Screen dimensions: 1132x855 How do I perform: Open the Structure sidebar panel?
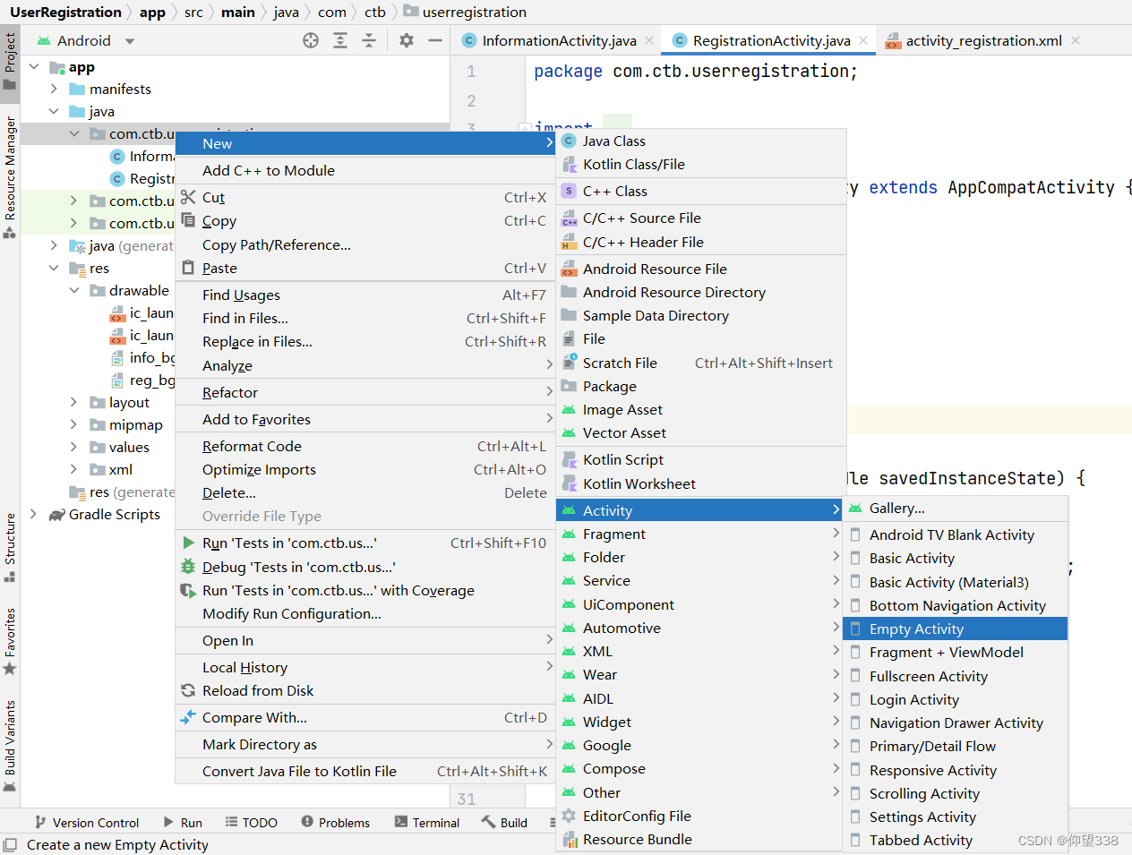(10, 547)
